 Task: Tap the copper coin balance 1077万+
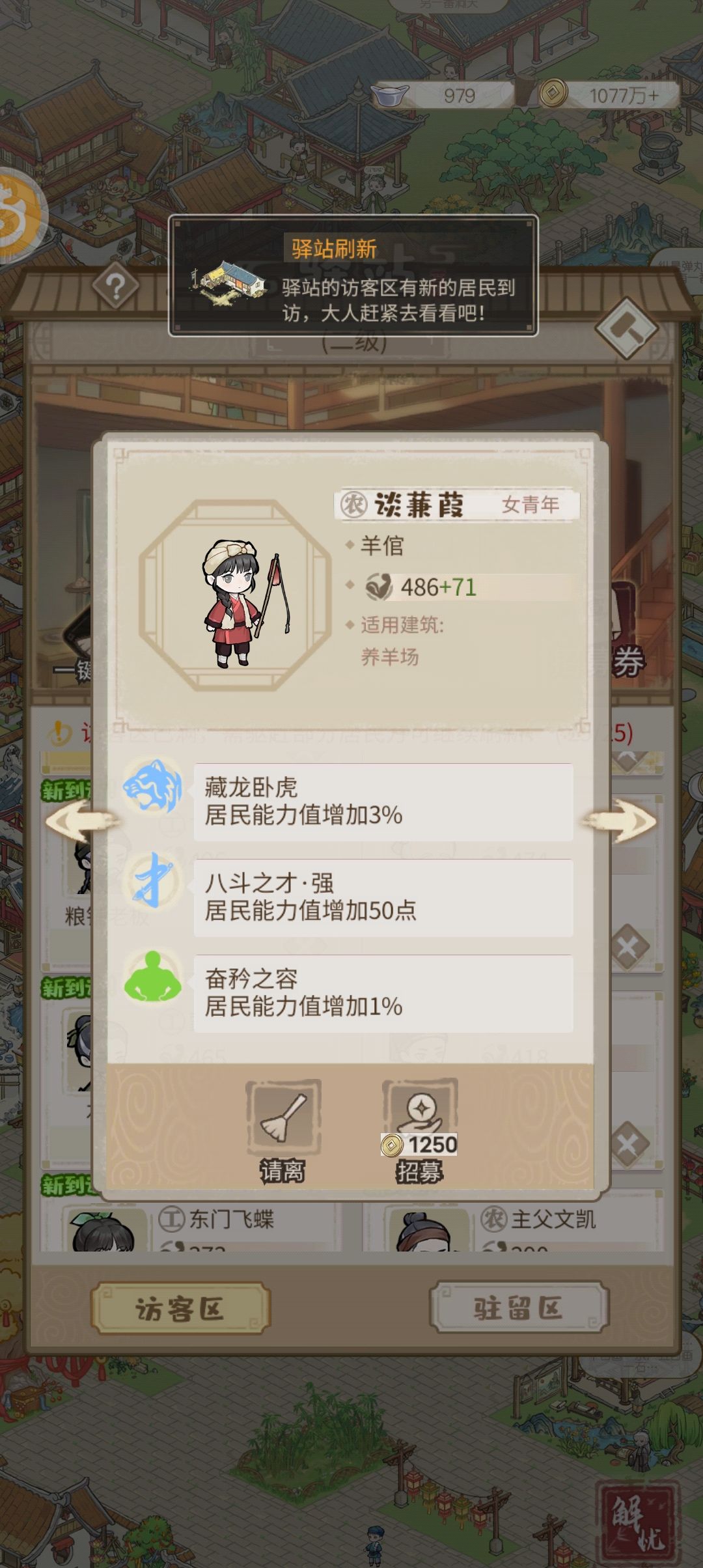coord(609,96)
